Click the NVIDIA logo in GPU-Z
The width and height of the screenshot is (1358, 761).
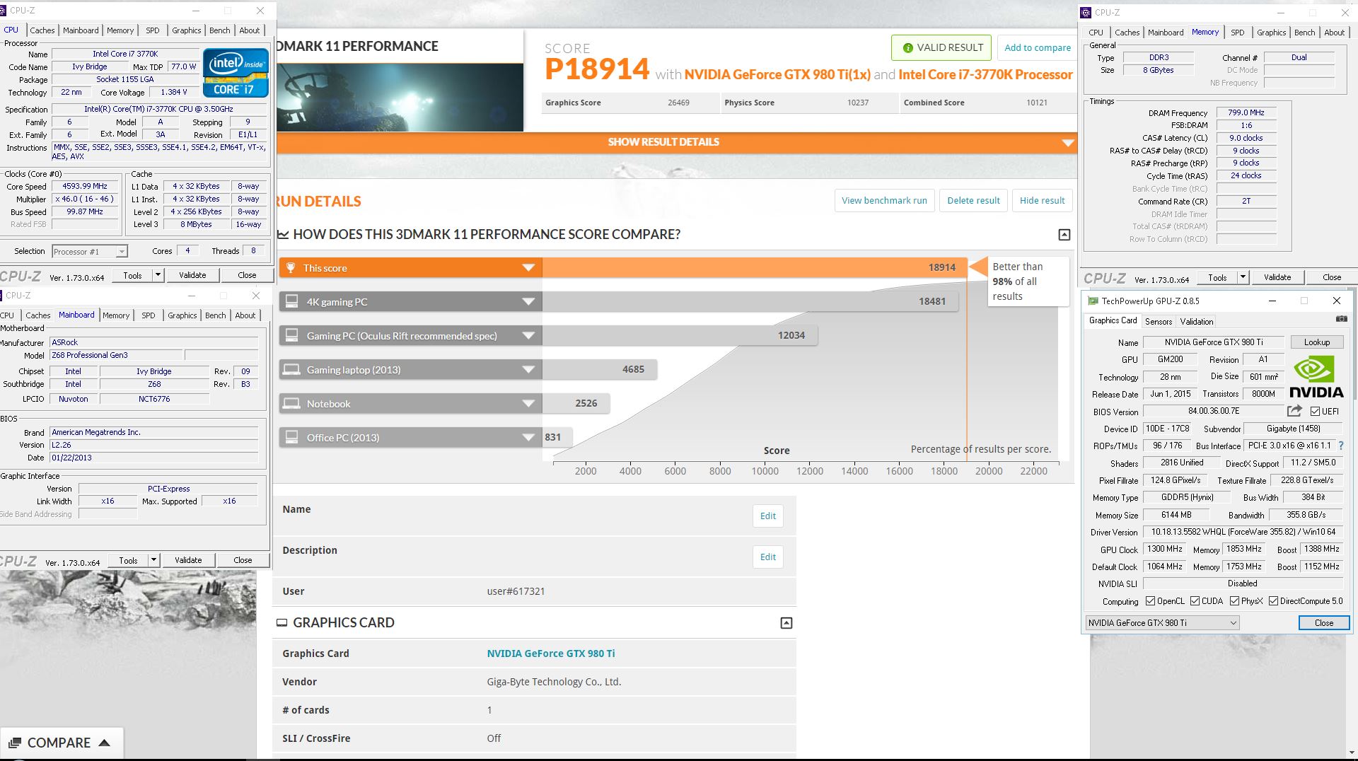(1316, 377)
